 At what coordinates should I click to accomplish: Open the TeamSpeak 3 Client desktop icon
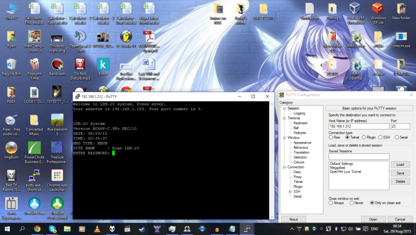pyautogui.click(x=80, y=42)
